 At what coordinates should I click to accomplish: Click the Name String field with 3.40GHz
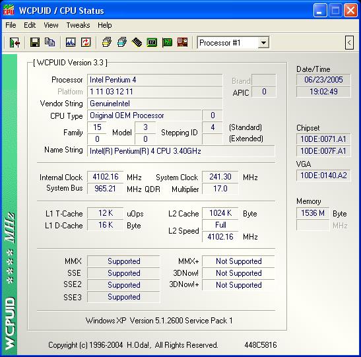coord(181,151)
